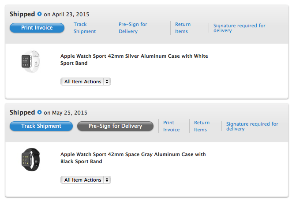This screenshot has height=201, width=292.
Task: Open Print Invoice link for May 25 order
Action: point(171,126)
